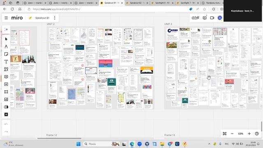Switch to the Spotlight 7 browser tab
Screen dimensions: 263x148
[x=188, y=3]
